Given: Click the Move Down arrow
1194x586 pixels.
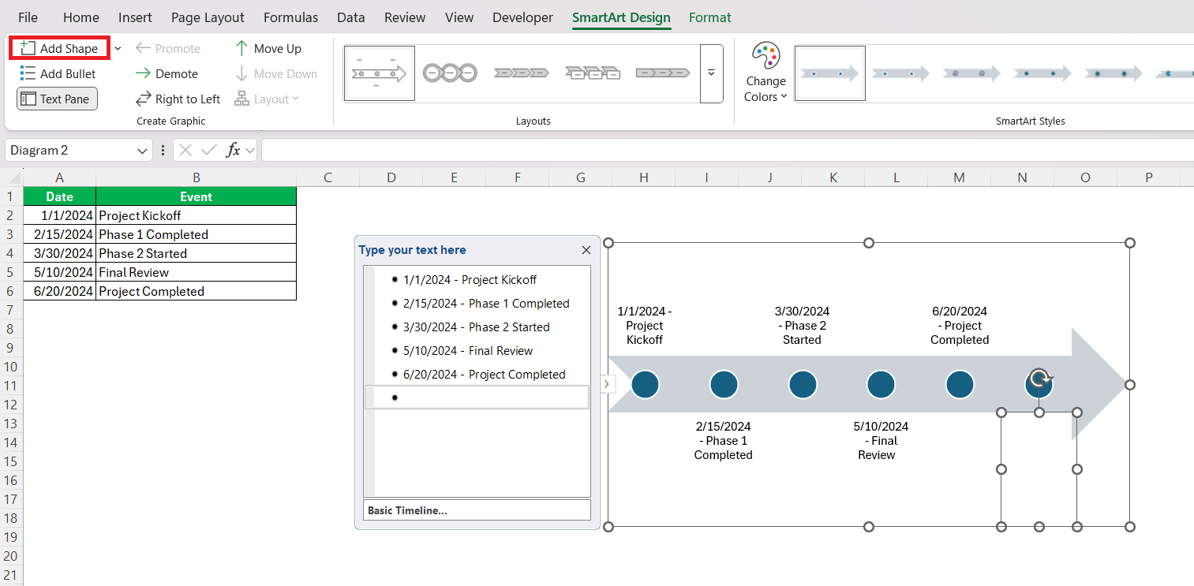Looking at the screenshot, I should pos(276,73).
